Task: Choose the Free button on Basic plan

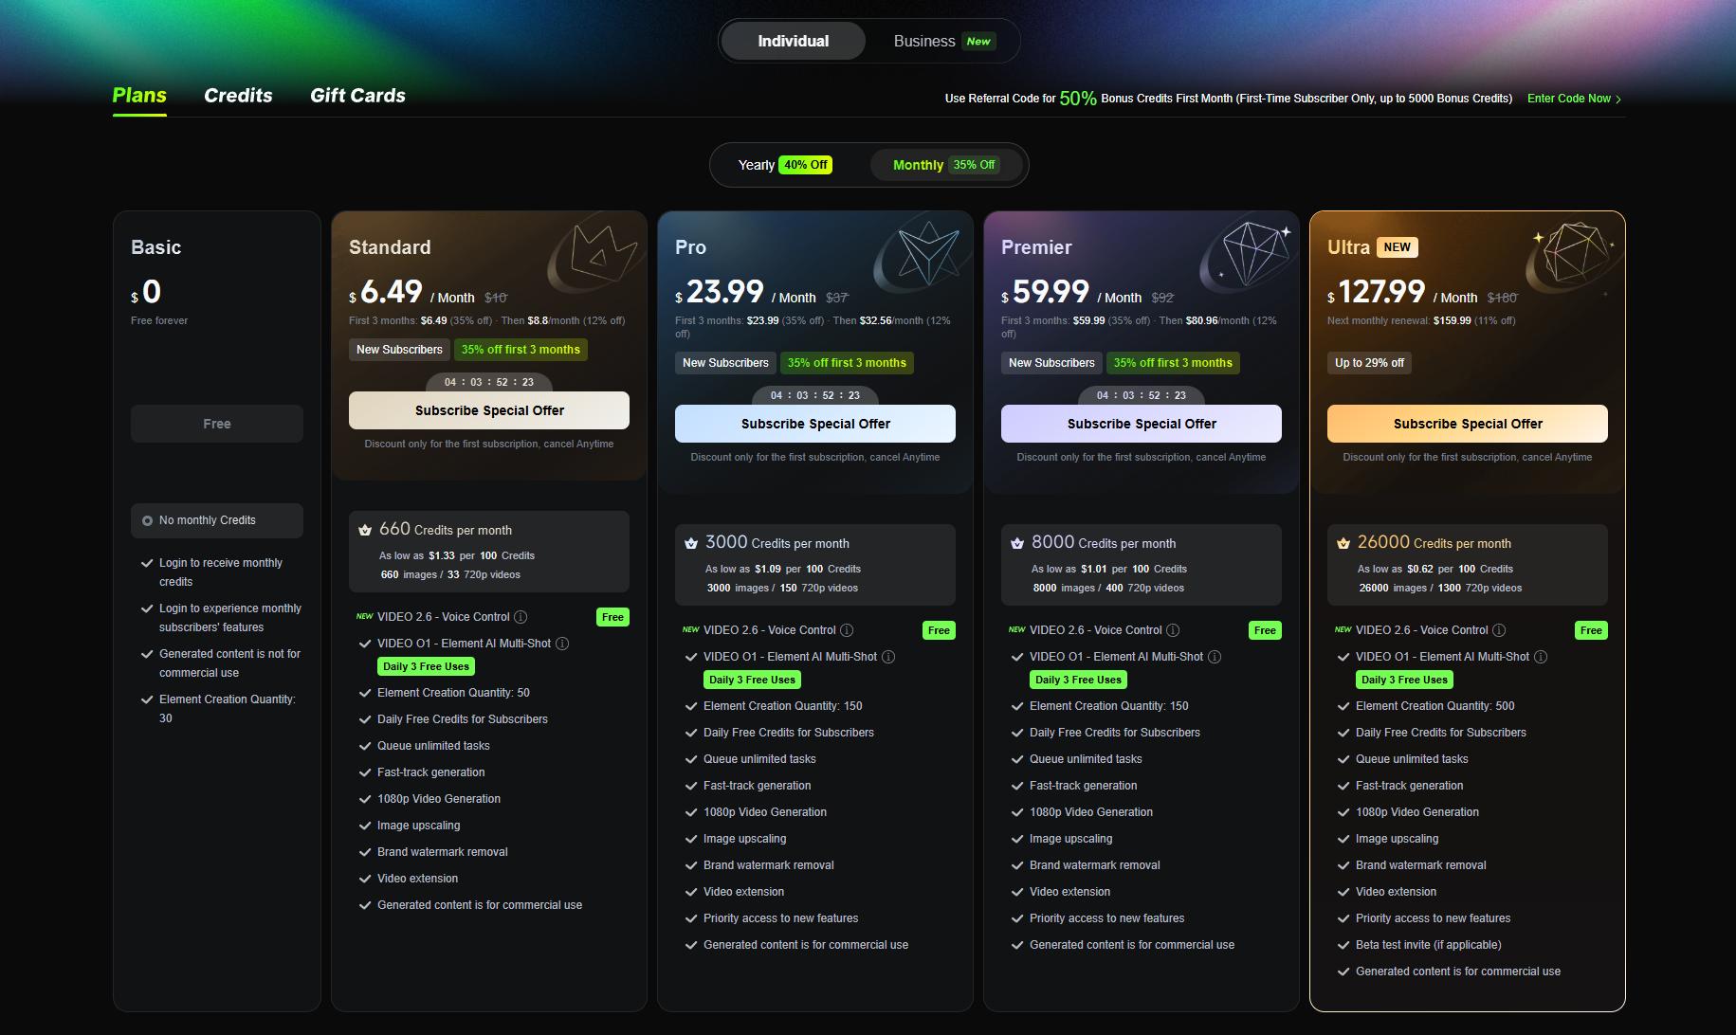Action: tap(217, 424)
